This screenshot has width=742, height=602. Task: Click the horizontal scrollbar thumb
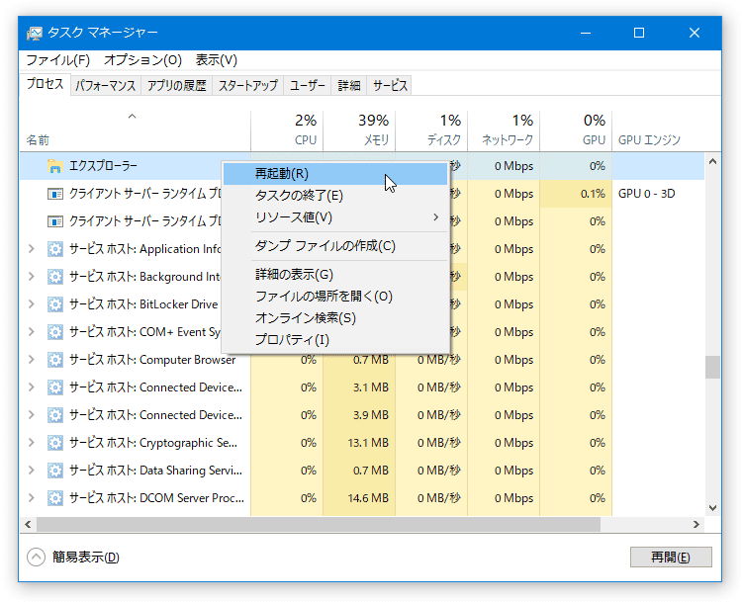(319, 525)
